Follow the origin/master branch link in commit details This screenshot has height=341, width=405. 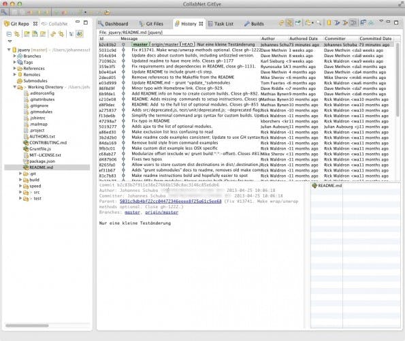[x=162, y=212]
